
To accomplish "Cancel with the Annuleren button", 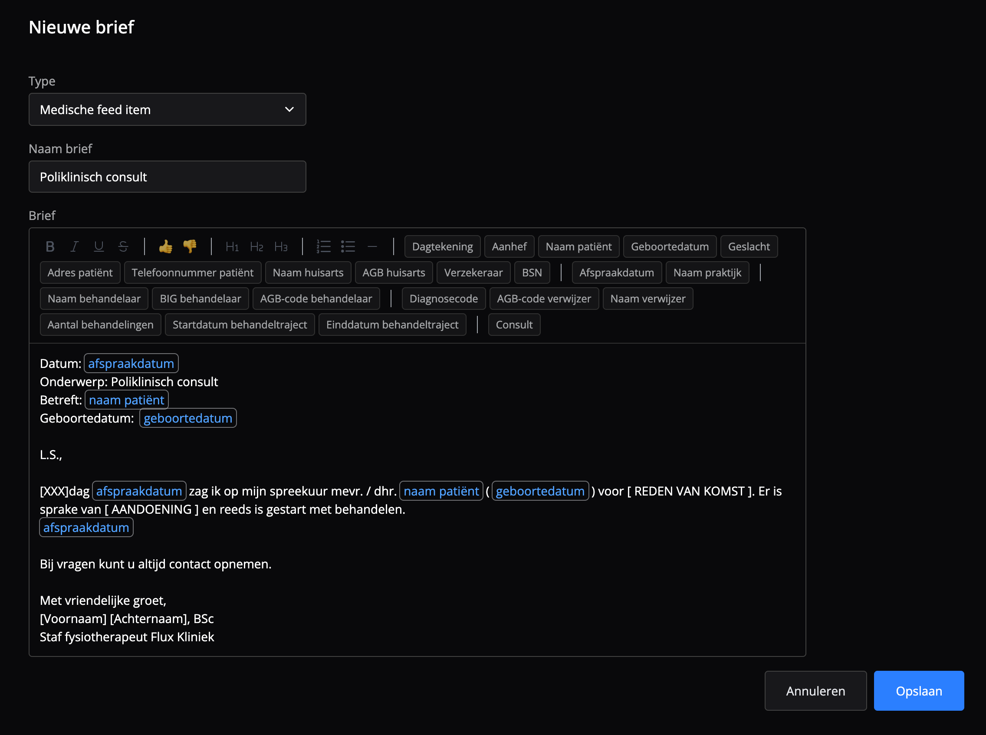I will pos(815,691).
